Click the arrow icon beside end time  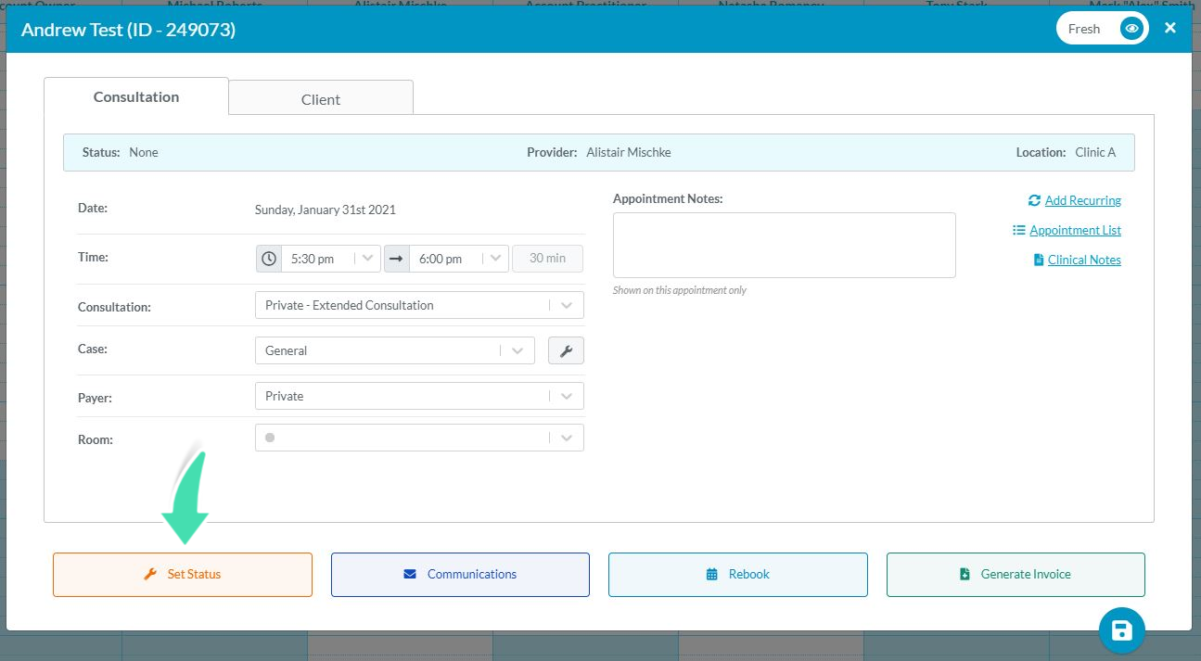397,259
